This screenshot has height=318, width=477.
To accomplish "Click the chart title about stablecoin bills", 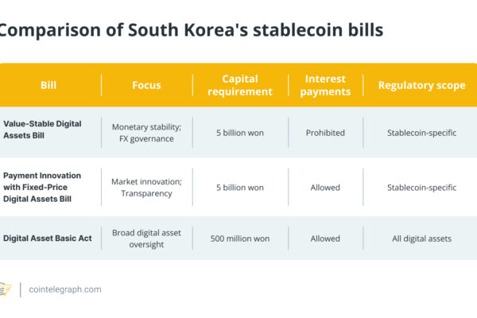I will coord(191,30).
